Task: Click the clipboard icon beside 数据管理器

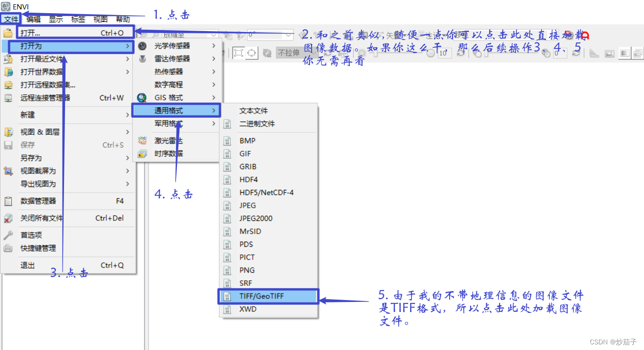Action: 8,201
